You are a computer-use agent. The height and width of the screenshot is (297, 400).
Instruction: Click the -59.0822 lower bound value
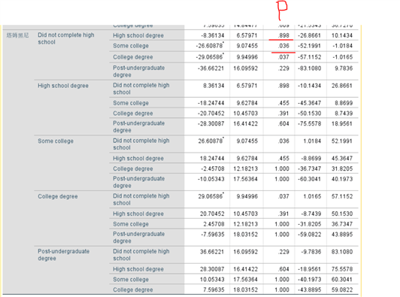click(x=309, y=235)
